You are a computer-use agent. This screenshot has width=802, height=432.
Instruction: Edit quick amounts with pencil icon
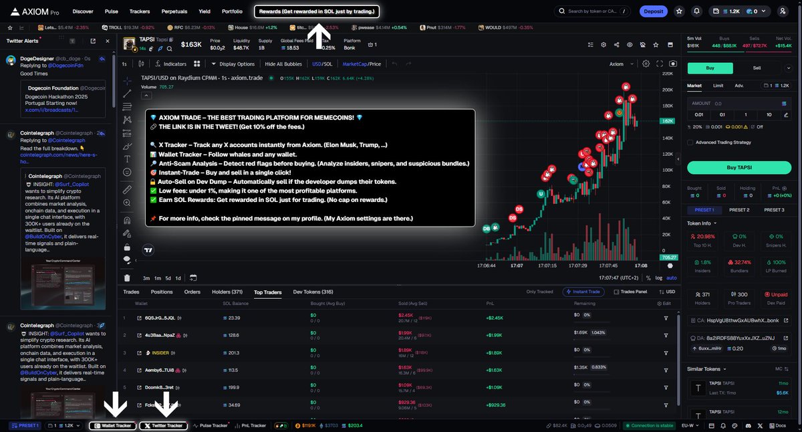(x=787, y=114)
